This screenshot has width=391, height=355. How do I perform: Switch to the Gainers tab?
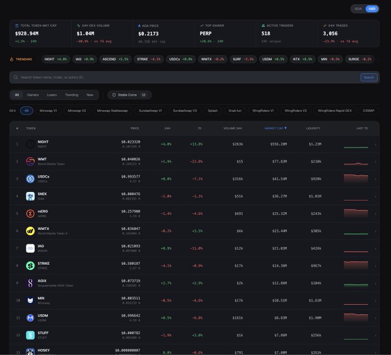[33, 95]
